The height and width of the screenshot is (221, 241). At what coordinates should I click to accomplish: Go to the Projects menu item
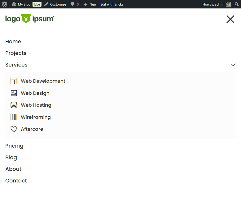[16, 53]
